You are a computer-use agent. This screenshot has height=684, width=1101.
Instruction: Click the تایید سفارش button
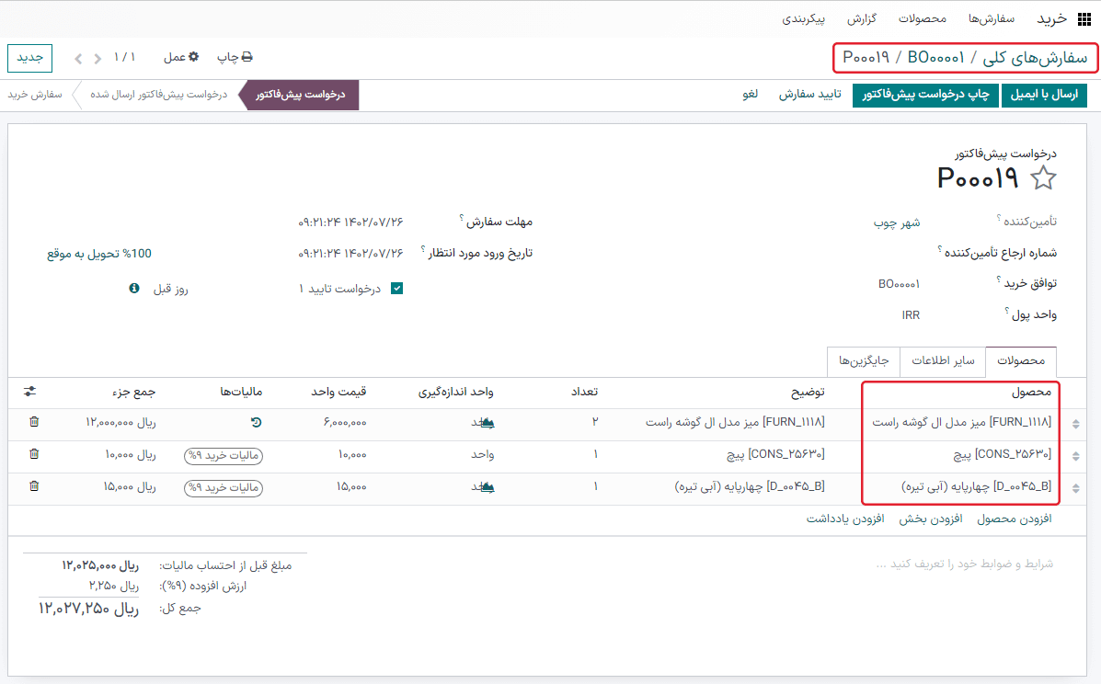coord(810,95)
